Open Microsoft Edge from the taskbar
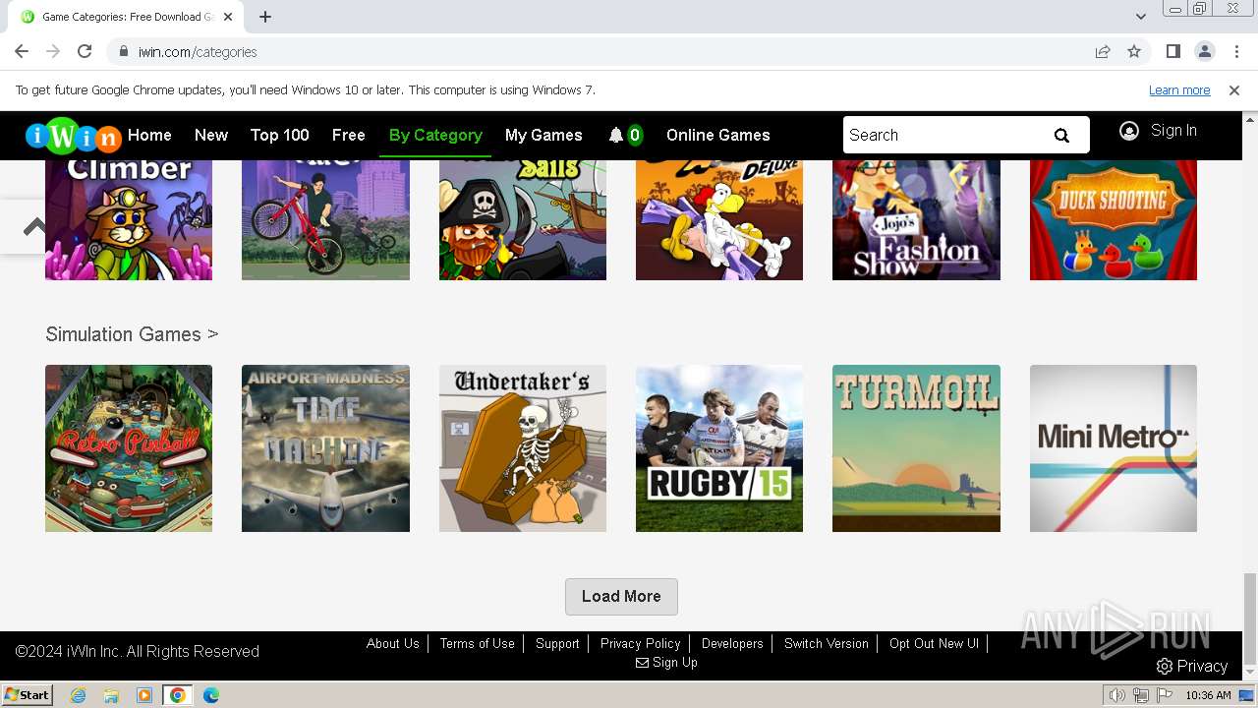 pyautogui.click(x=211, y=695)
